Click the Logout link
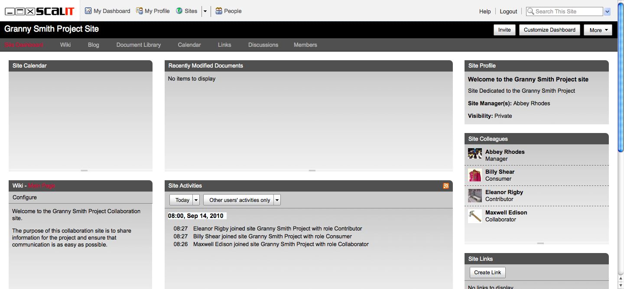 click(x=508, y=12)
